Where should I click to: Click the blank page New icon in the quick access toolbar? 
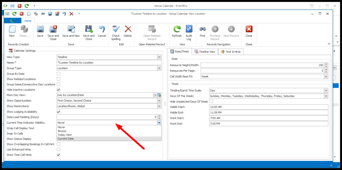click(29, 14)
